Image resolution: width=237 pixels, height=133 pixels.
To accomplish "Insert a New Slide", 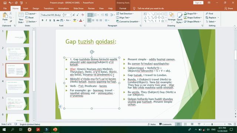I will (x=21, y=18).
